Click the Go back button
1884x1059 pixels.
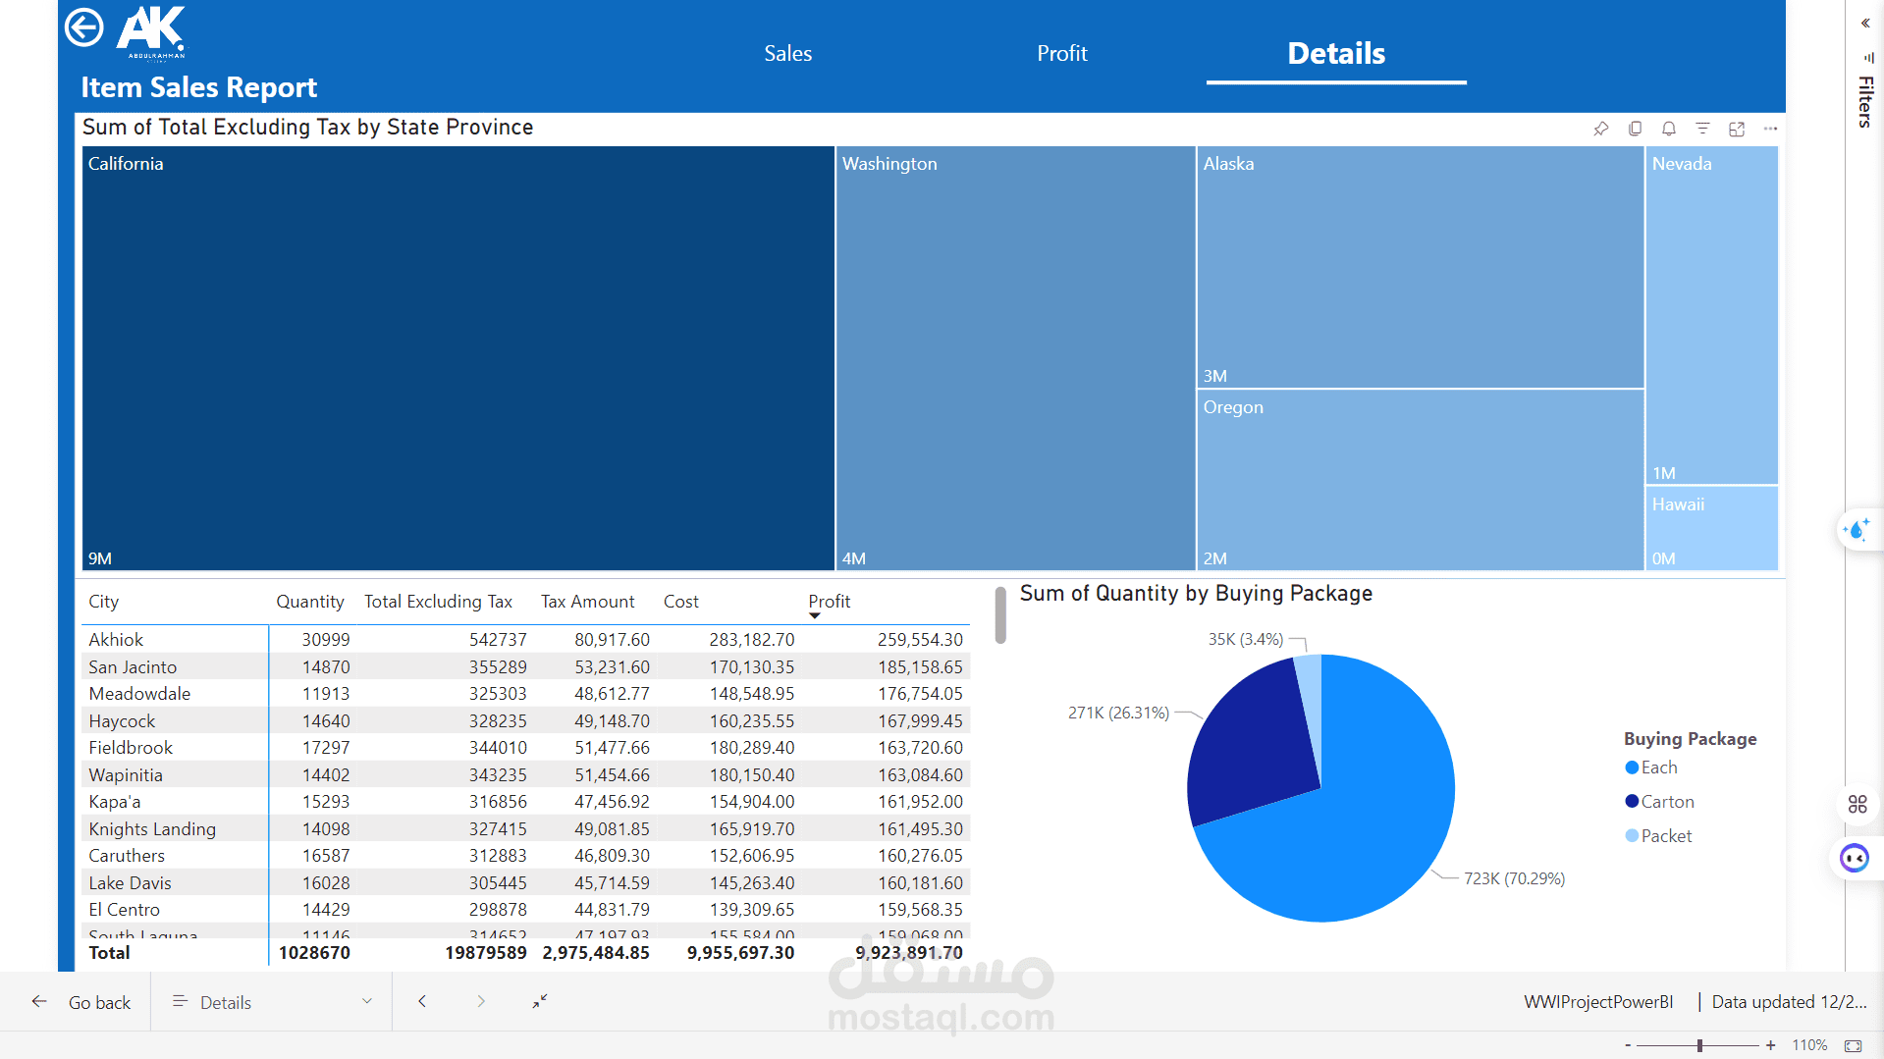tap(81, 1002)
